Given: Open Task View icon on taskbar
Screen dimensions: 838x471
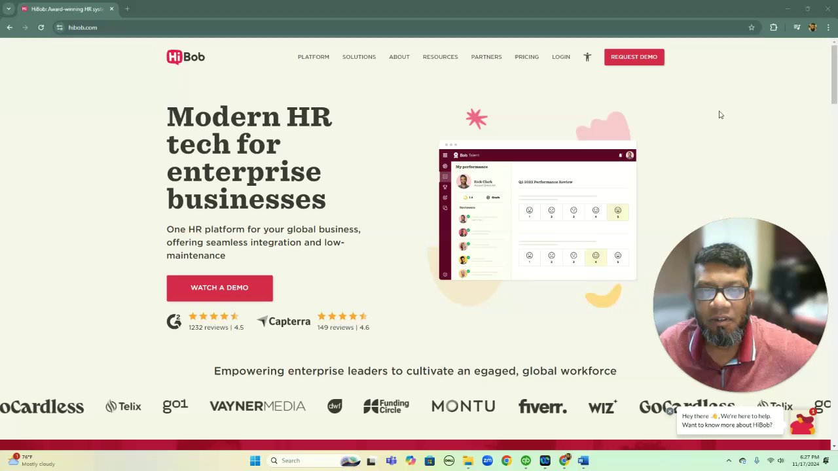Looking at the screenshot, I should (x=371, y=461).
